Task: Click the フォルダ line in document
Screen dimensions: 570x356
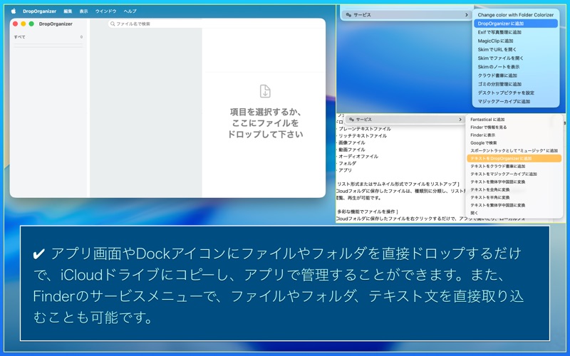Action: [347, 164]
